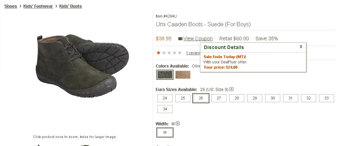Select Euro size 25
Screen dimensions: 338x146
(183, 98)
